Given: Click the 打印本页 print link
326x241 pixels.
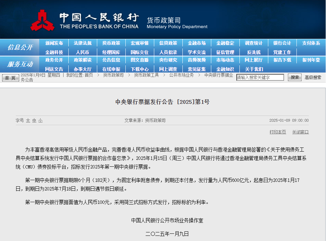Looking at the screenshot, I should point(277,132).
